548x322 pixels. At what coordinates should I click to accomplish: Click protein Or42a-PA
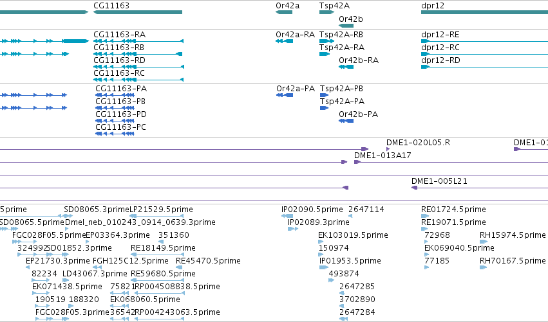(x=296, y=89)
